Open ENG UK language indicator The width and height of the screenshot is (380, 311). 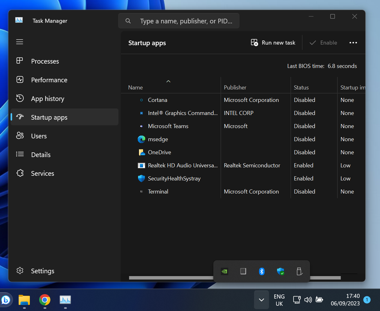279,300
